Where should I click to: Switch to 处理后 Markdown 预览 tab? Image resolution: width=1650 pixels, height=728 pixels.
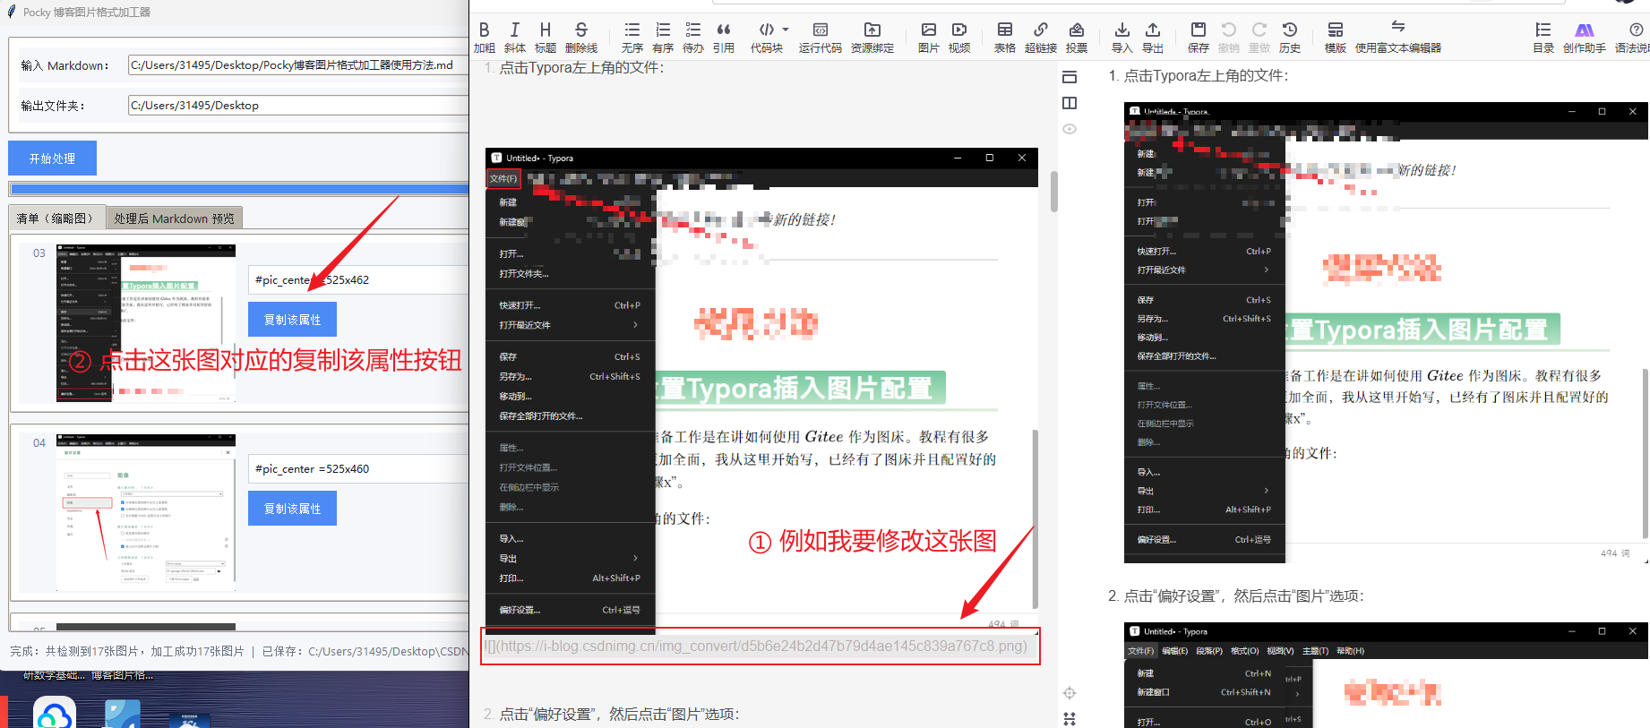174,218
